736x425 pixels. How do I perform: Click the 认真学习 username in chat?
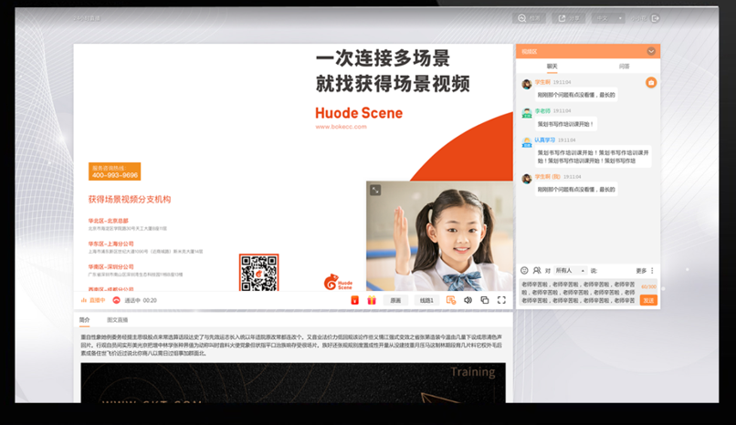click(x=544, y=140)
